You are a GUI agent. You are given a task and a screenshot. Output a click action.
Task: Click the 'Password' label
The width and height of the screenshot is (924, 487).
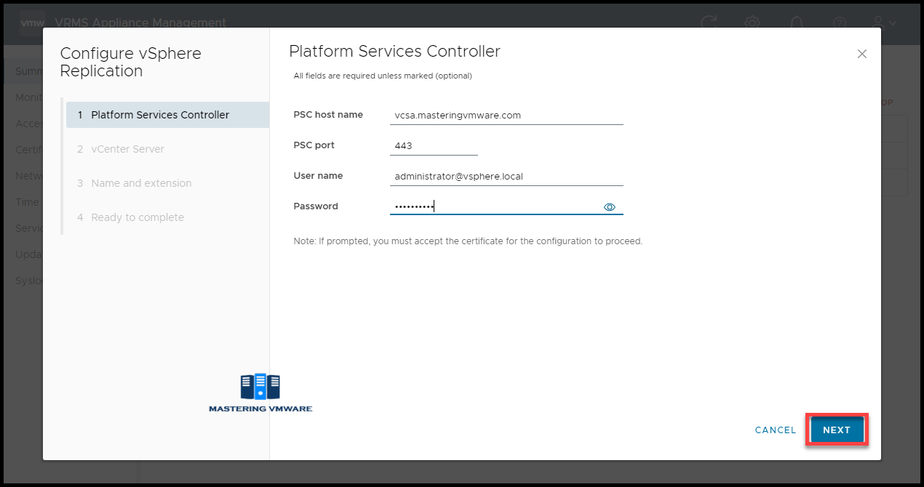(x=316, y=206)
